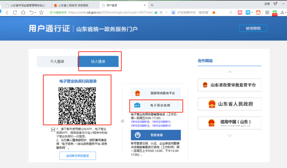Switch to 个人登录 tab

pyautogui.click(x=57, y=62)
